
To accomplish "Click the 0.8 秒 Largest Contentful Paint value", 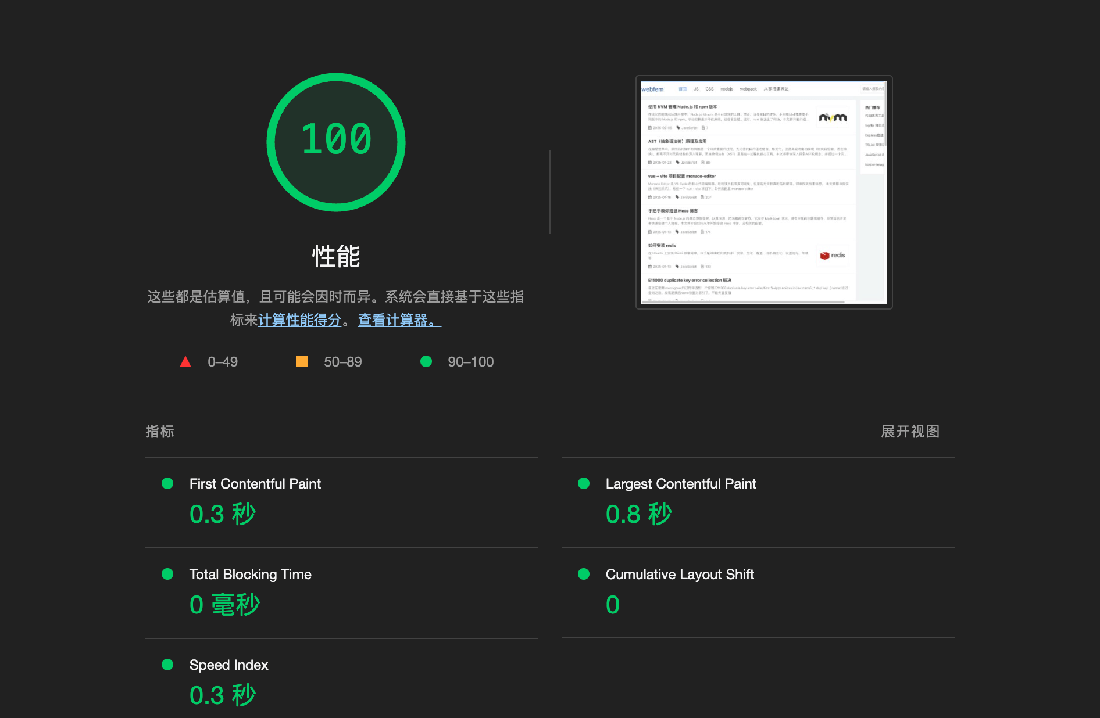I will [x=639, y=514].
